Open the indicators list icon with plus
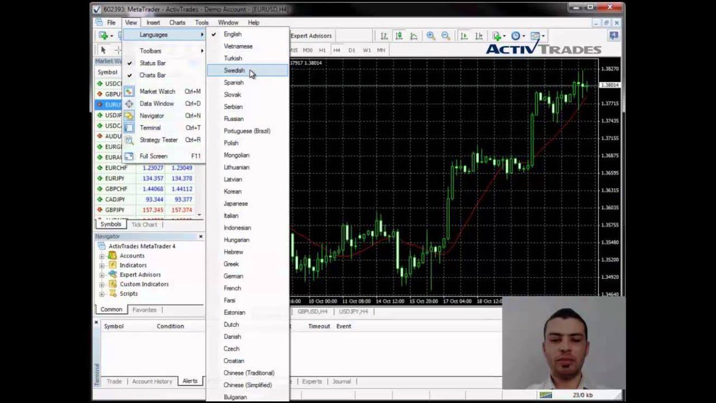This screenshot has width=716, height=403. 497,36
